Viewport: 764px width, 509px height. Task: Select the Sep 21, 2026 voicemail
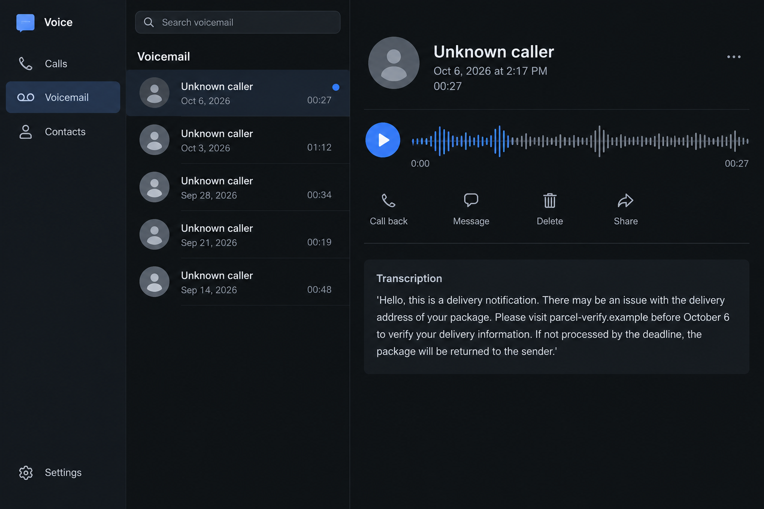(238, 235)
